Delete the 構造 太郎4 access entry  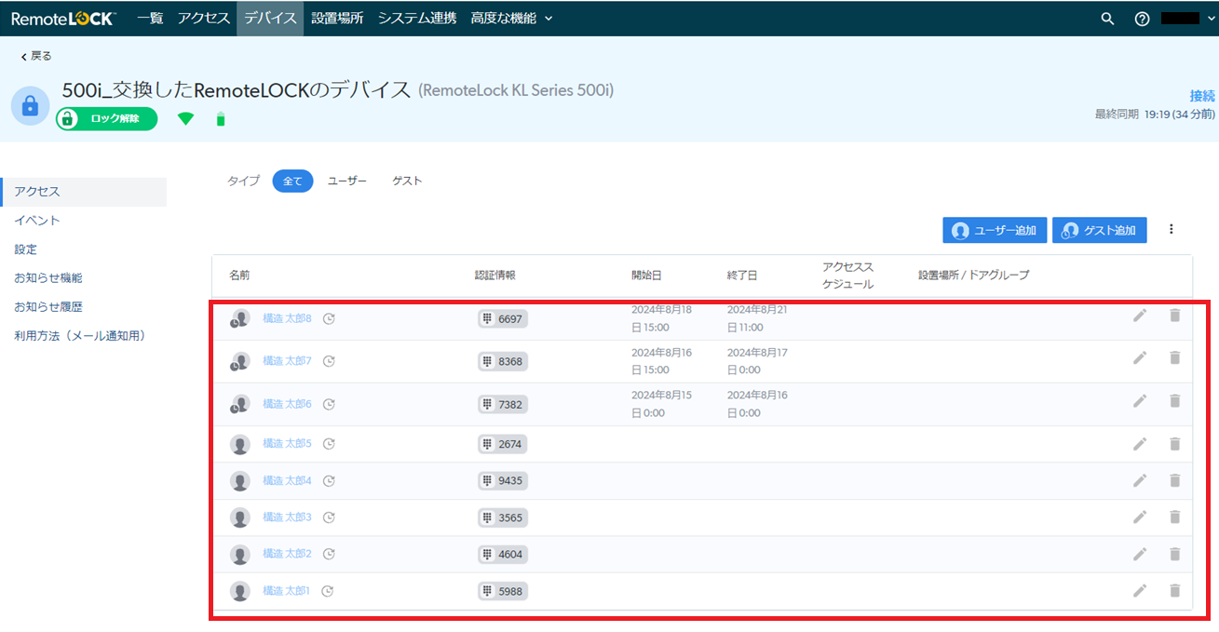click(x=1174, y=480)
